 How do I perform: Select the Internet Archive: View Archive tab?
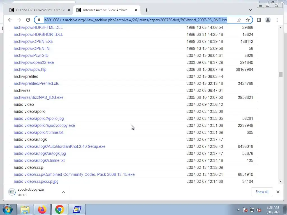tap(107, 10)
